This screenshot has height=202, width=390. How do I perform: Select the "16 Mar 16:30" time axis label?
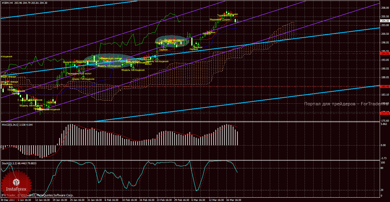pyautogui.click(x=233, y=200)
